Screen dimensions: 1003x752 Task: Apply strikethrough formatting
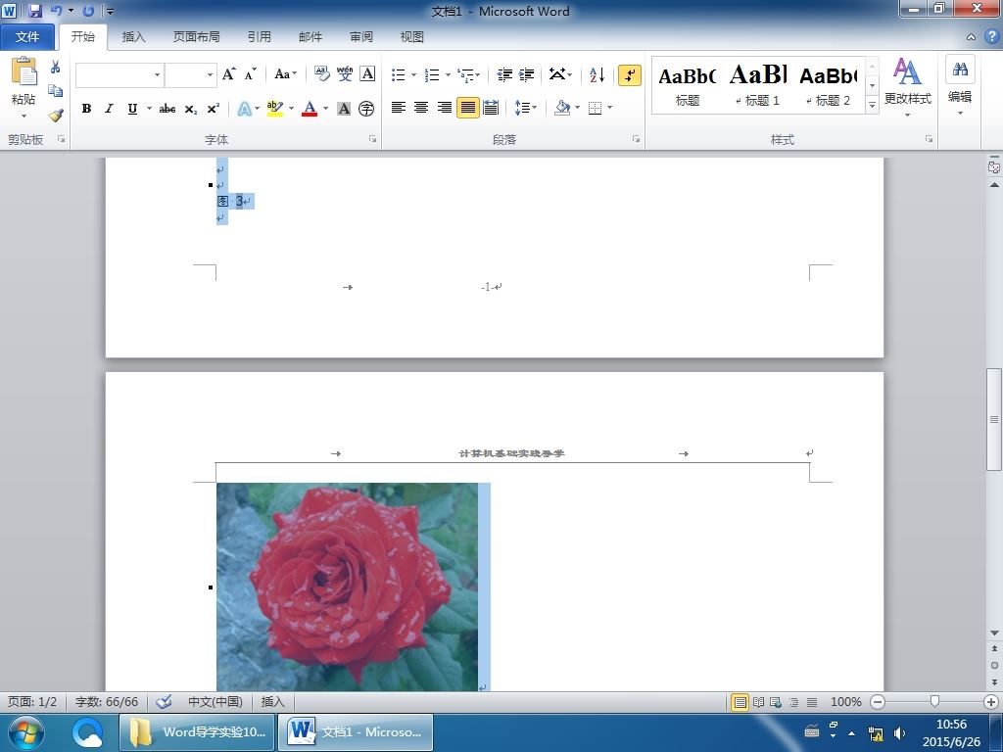coord(167,109)
